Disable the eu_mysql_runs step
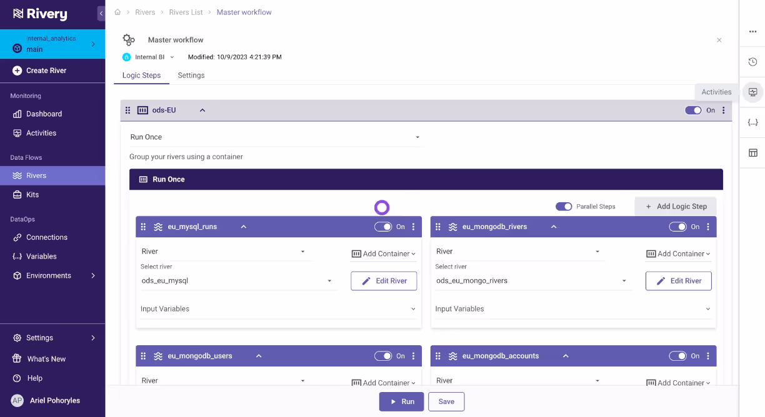Image resolution: width=765 pixels, height=417 pixels. 383,227
